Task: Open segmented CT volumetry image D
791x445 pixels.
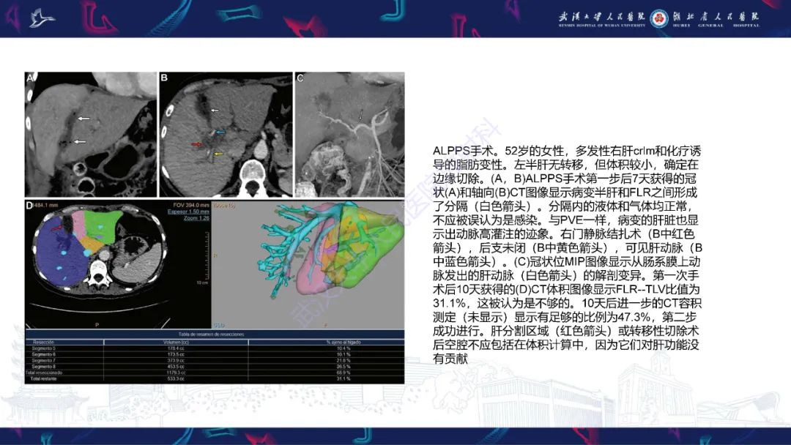Action: pos(117,264)
